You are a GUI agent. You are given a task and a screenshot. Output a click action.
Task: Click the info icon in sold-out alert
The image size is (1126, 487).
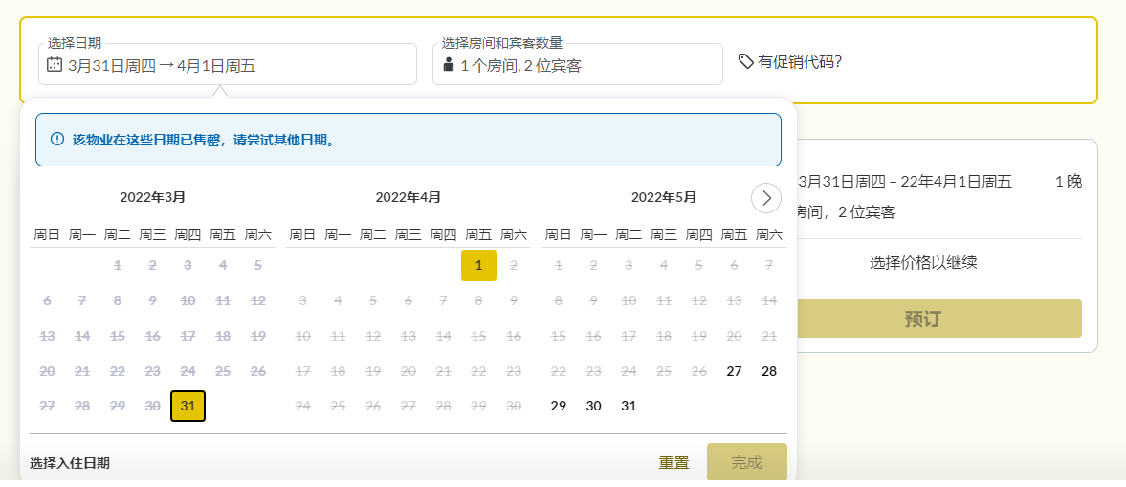pos(56,140)
